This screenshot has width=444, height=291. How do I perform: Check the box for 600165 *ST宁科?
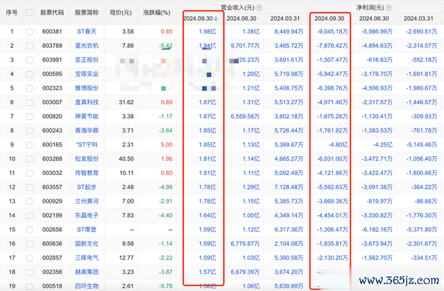(x=29, y=144)
